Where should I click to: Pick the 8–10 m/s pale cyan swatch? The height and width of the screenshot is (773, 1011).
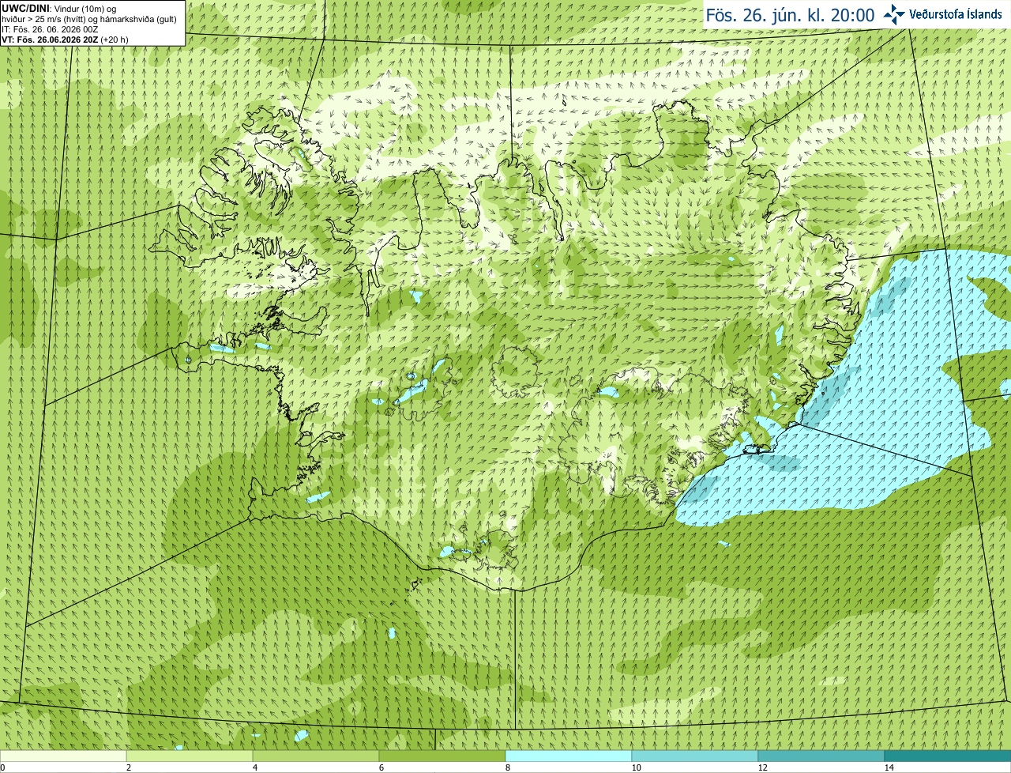[569, 756]
